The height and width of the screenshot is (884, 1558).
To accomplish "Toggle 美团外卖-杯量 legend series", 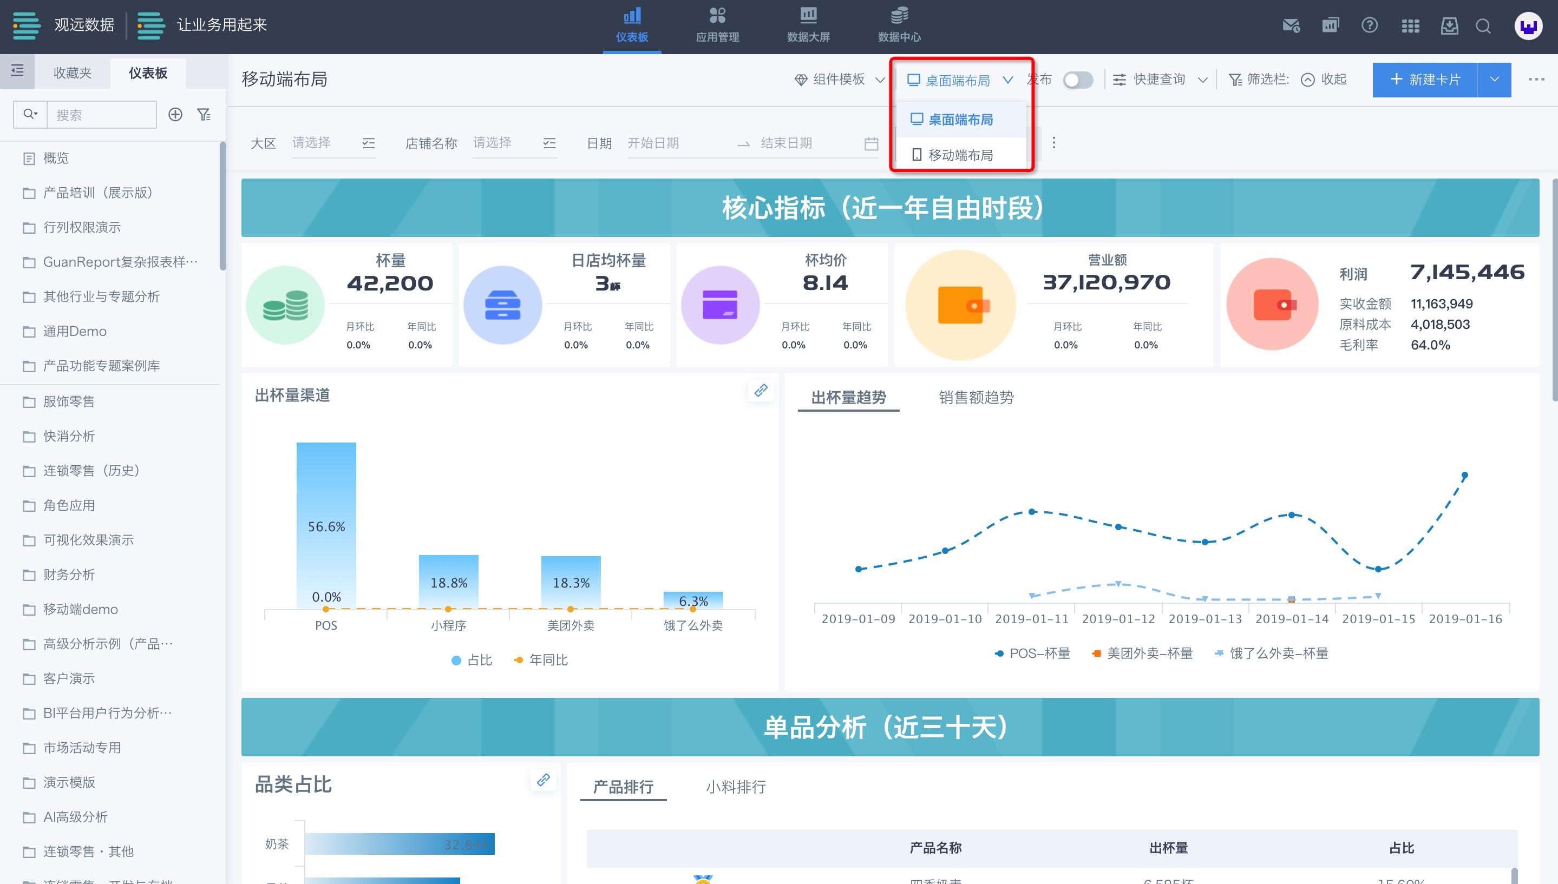I will click(x=1142, y=654).
